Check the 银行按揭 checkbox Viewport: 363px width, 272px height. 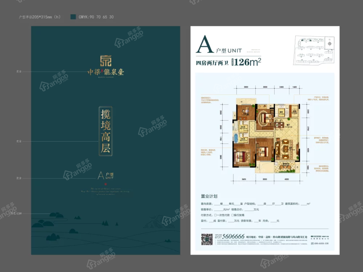[x=232, y=215]
